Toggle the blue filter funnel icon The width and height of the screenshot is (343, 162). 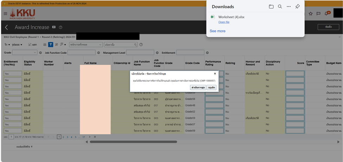pyautogui.click(x=51, y=45)
